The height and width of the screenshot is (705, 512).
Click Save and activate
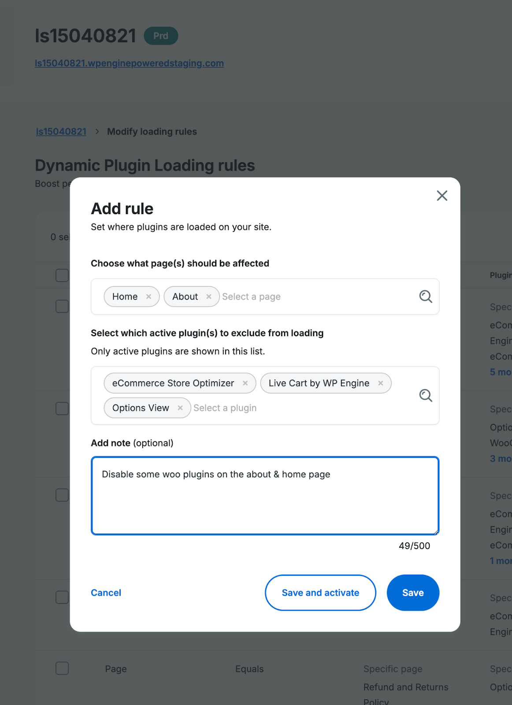(x=320, y=593)
